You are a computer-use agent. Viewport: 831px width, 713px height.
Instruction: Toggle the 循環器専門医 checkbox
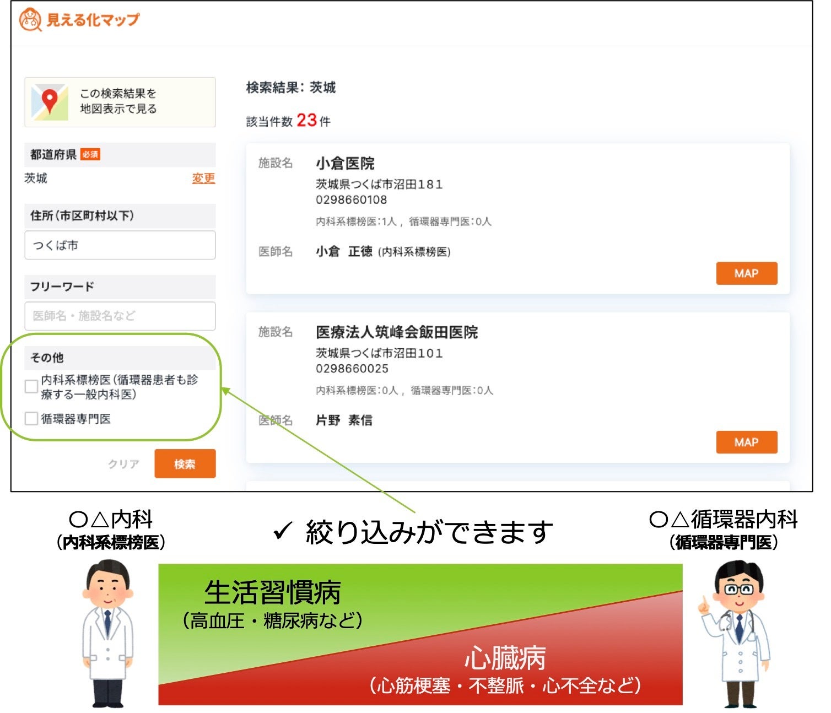click(31, 419)
